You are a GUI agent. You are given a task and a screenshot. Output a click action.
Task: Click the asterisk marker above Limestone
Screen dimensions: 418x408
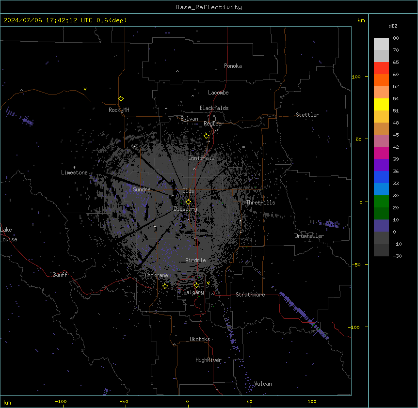tap(74, 168)
